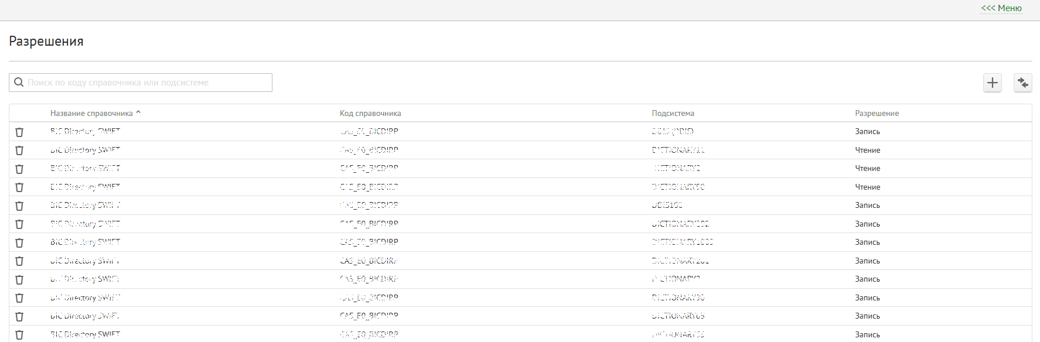The width and height of the screenshot is (1040, 342).
Task: Click the Разрешения page heading
Action: (x=46, y=42)
